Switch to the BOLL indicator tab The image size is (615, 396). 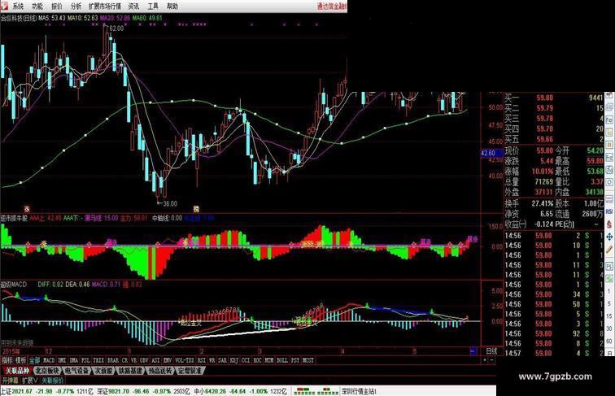(282, 360)
